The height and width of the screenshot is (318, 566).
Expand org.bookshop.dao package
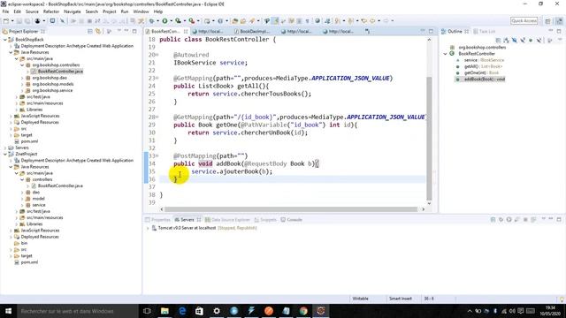coord(22,78)
